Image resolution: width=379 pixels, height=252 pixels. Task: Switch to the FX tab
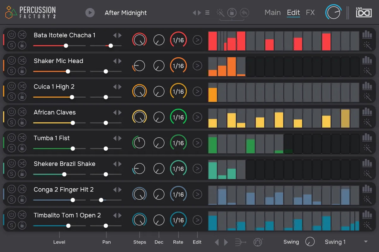click(x=310, y=13)
